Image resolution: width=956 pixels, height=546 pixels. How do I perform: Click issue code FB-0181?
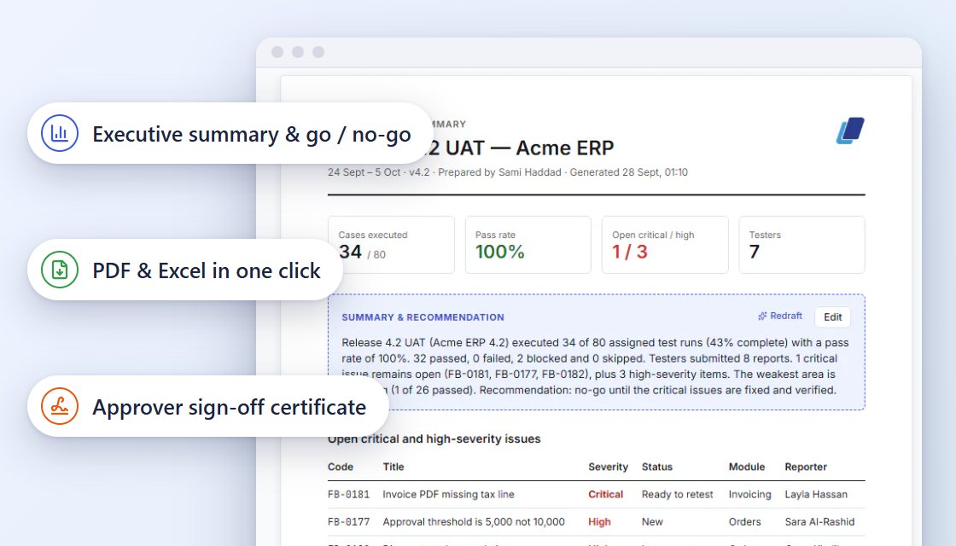coord(349,494)
